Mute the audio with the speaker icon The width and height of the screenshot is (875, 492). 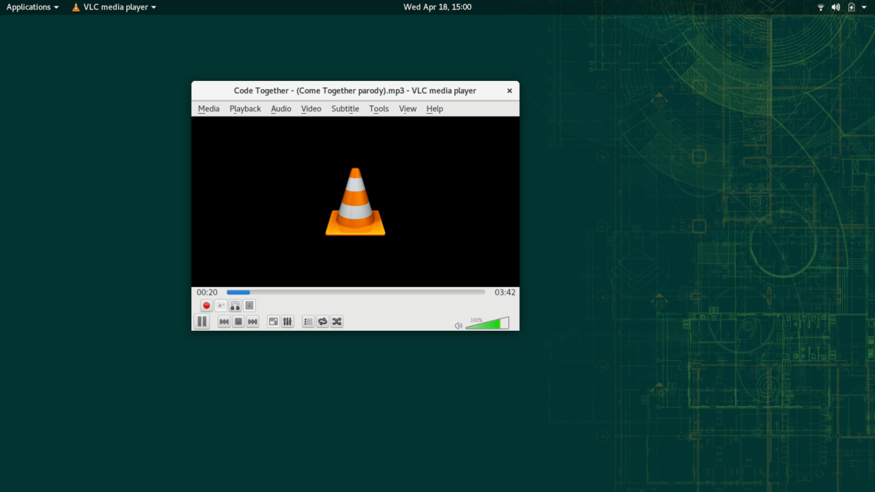click(x=458, y=325)
